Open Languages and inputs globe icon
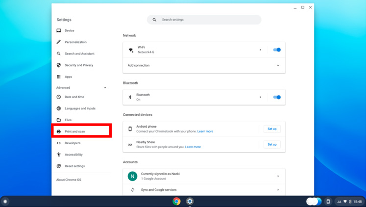The width and height of the screenshot is (366, 207). pos(59,108)
